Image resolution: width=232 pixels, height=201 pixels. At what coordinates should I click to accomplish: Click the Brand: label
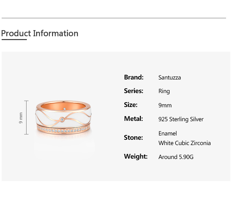tap(134, 77)
